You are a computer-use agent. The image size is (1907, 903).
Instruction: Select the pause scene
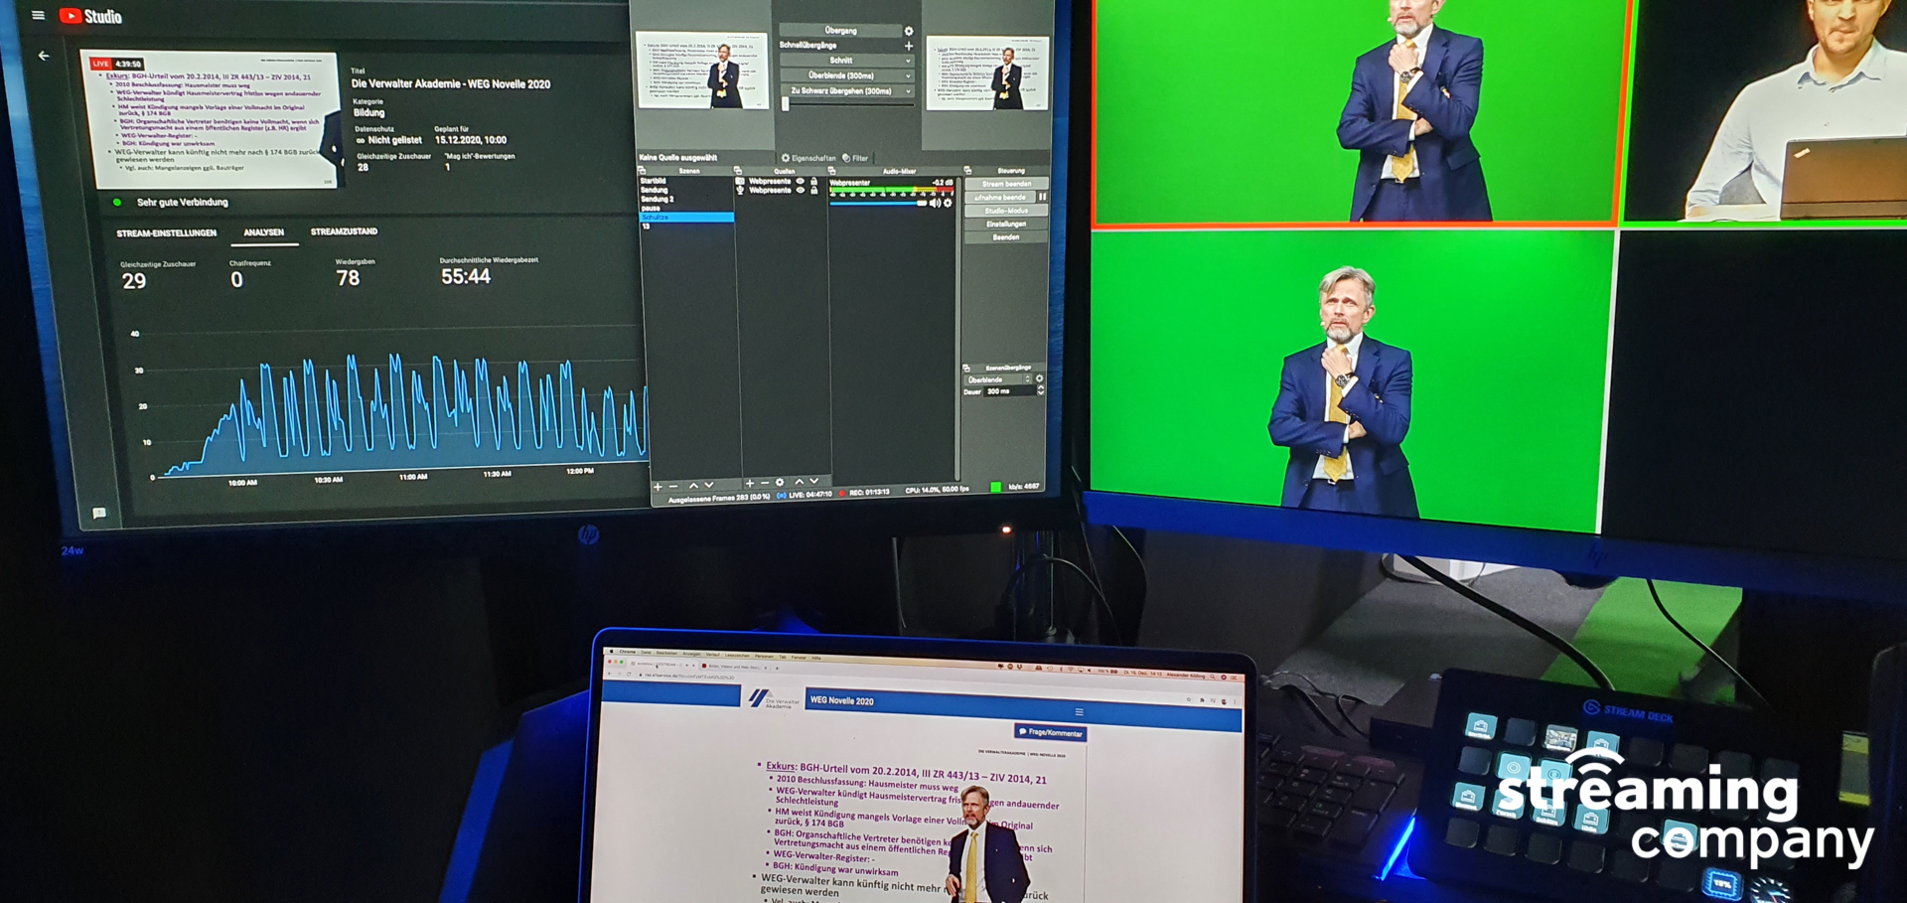point(651,208)
